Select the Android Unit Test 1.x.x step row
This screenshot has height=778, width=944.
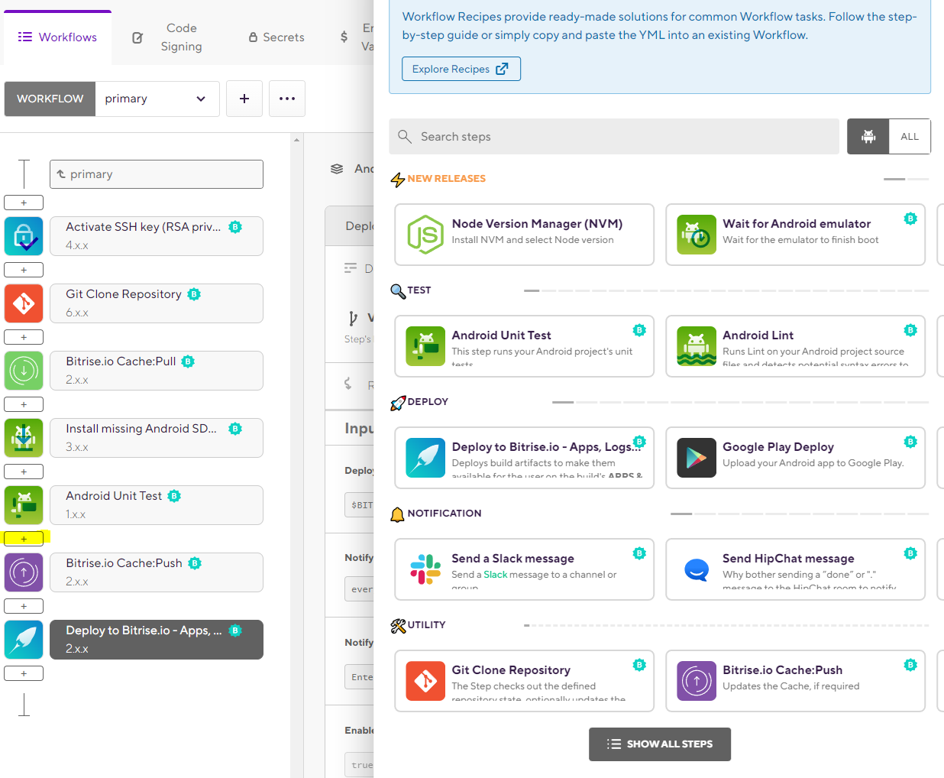(157, 505)
